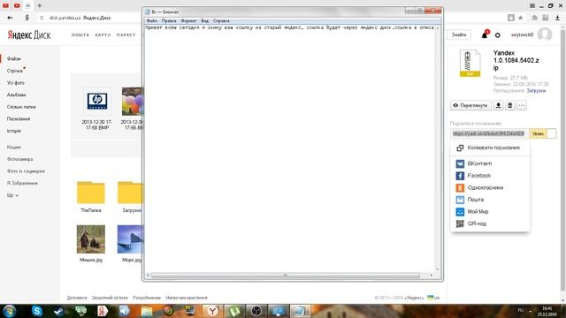Image resolution: width=566 pixels, height=318 pixels.
Task: Open Yandex Browser taskbar icon with Y
Action: tap(212, 311)
